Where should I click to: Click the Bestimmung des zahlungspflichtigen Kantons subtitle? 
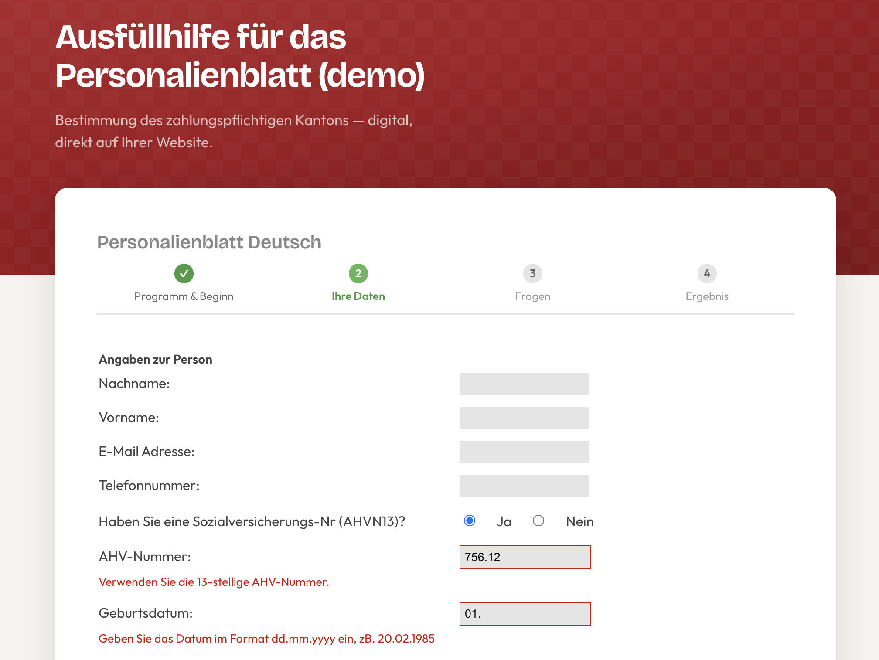tap(234, 131)
